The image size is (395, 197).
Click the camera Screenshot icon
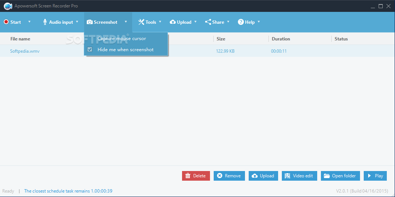point(89,22)
